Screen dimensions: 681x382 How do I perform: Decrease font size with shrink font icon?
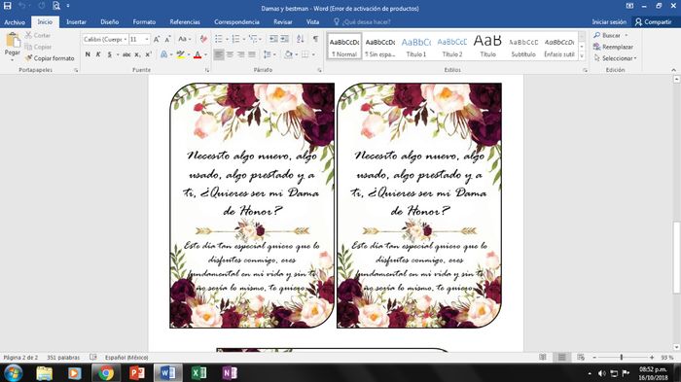(x=167, y=39)
